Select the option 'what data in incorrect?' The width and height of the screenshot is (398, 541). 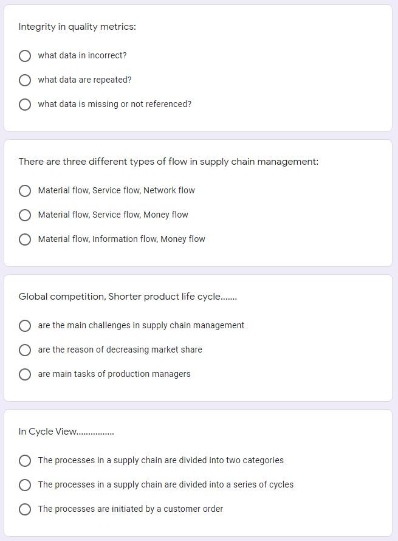point(25,55)
